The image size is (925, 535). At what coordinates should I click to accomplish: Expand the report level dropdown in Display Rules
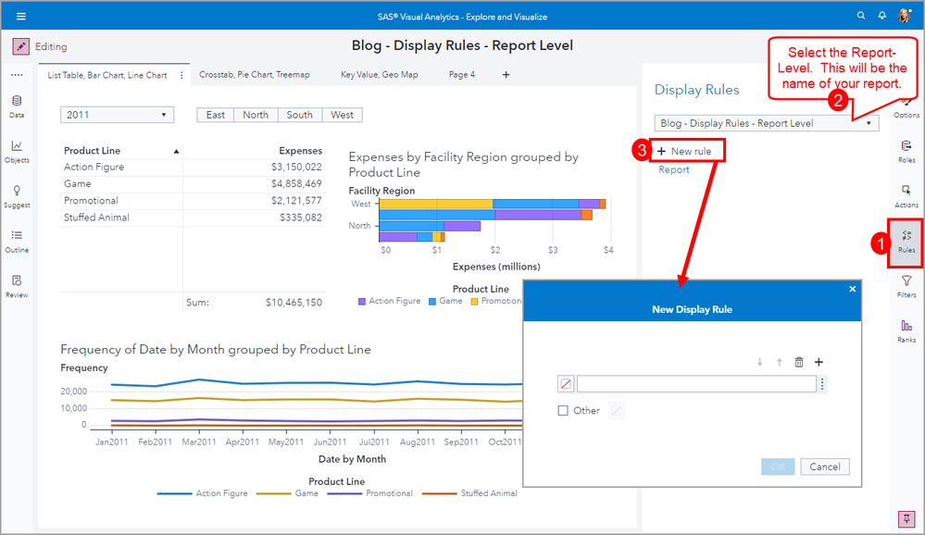click(869, 123)
